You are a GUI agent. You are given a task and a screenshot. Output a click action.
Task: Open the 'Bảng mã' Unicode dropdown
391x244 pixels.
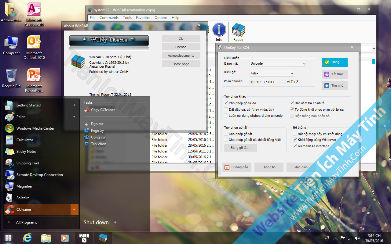point(278,63)
